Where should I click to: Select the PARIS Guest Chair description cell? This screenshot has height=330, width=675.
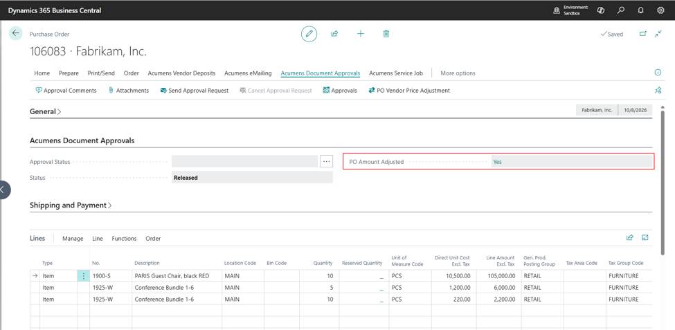click(x=177, y=276)
